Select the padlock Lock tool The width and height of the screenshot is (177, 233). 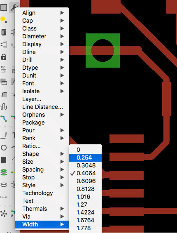[4, 57]
